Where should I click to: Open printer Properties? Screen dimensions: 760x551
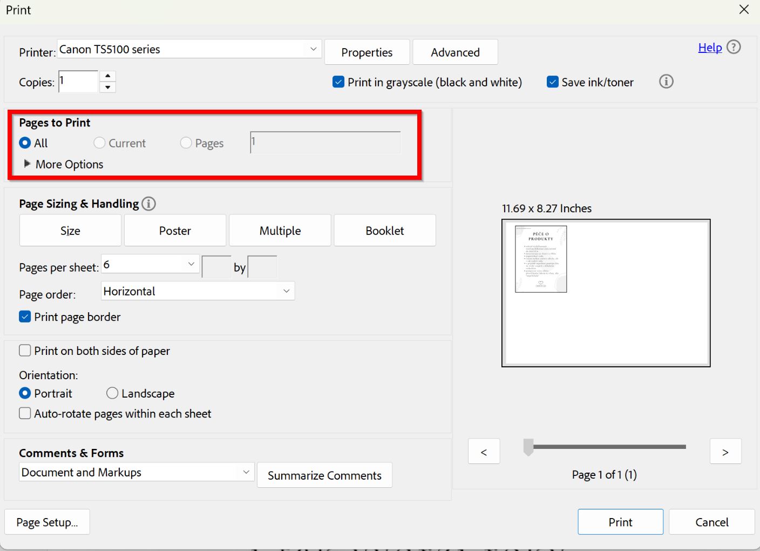(367, 52)
